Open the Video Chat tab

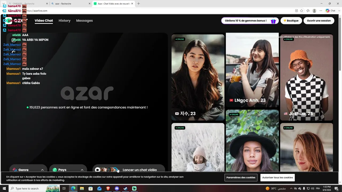pos(44,21)
